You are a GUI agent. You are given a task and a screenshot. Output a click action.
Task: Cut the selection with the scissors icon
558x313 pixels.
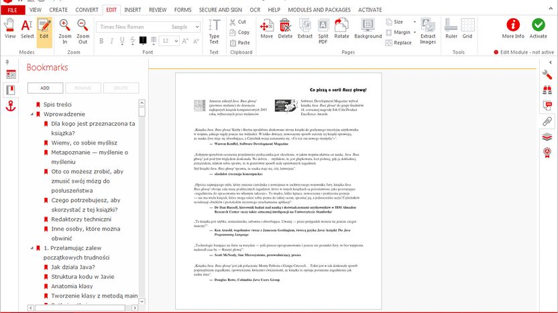[x=238, y=22]
